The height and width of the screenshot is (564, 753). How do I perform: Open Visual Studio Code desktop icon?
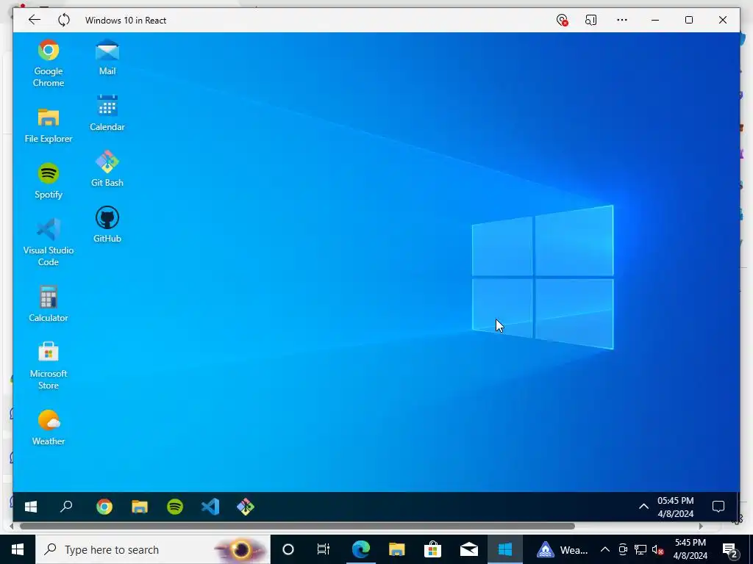point(48,242)
